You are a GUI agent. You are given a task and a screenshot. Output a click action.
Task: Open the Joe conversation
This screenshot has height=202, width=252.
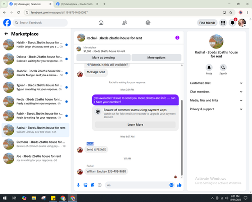pos(35,158)
